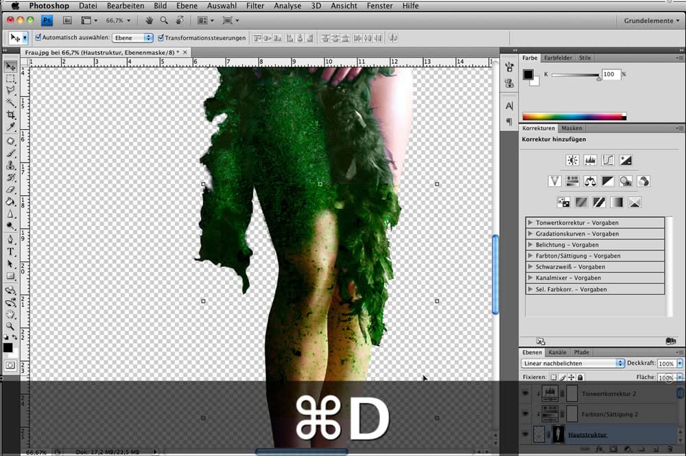
Task: Select the Zoom tool in the toolbox
Action: pos(10,326)
